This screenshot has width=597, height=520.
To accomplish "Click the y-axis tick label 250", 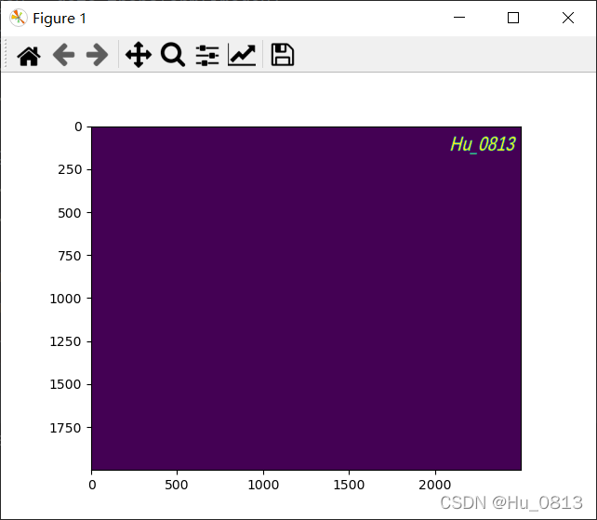I will (70, 169).
